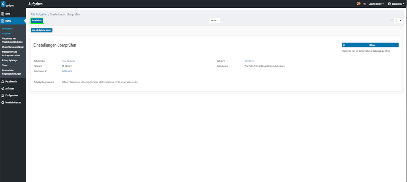The image size is (407, 182).
Task: Open TOMs in the sidebar
Action: click(x=5, y=65)
